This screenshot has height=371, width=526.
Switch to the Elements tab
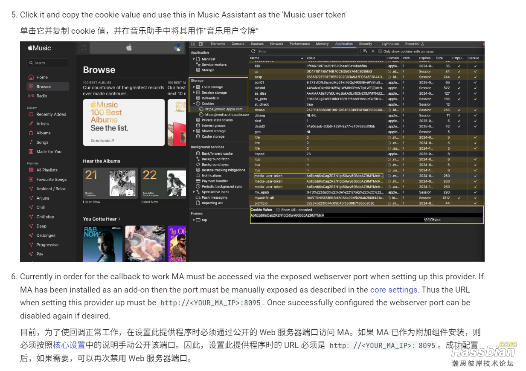pyautogui.click(x=218, y=44)
